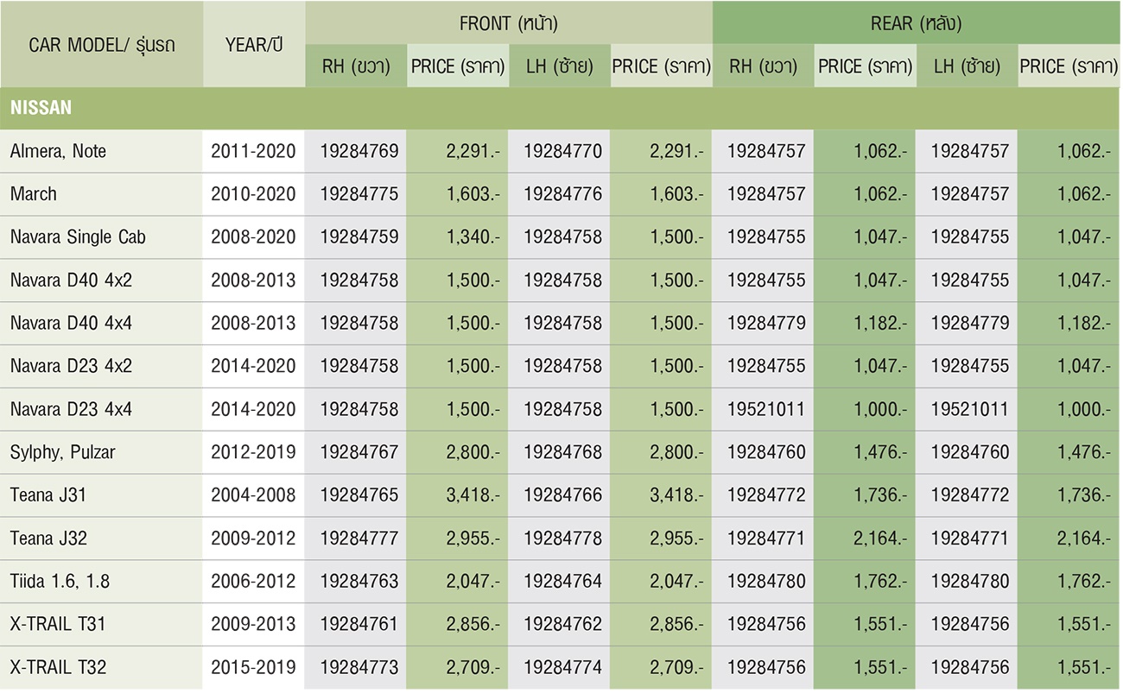Viewport: 1123px width, 693px height.
Task: Click year range 2009-2012
Action: click(x=253, y=539)
